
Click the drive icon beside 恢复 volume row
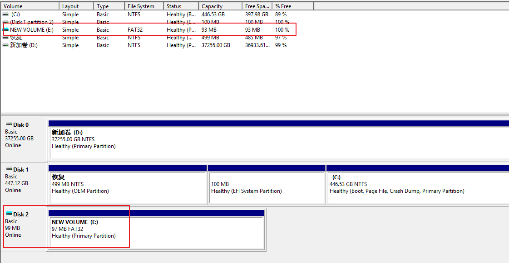point(5,38)
